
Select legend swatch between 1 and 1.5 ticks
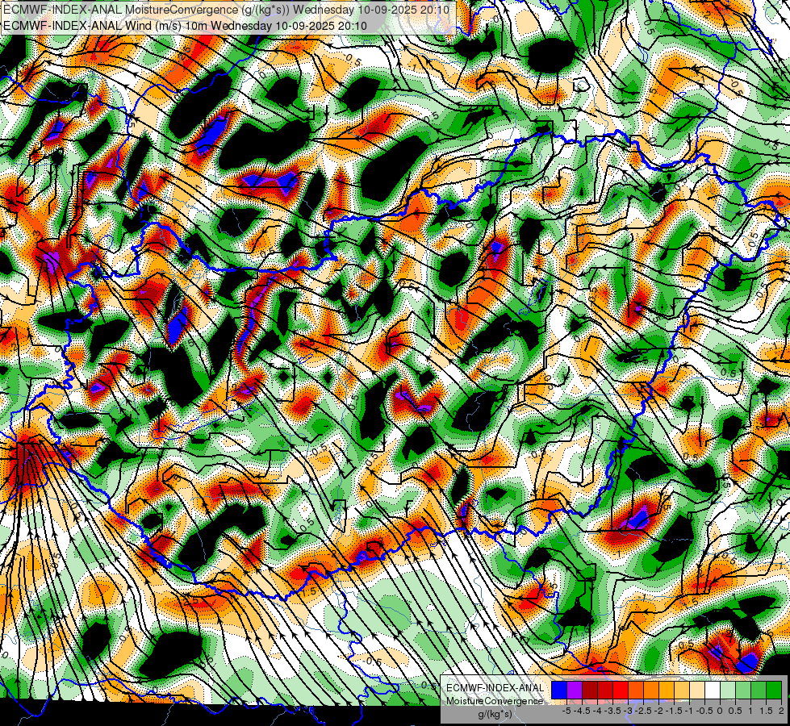click(x=759, y=691)
